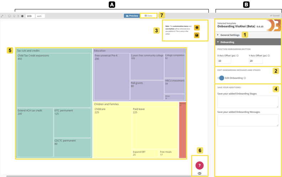Viewport: 282px width, 177px height.
Task: Select the mobile preview device icon
Action: pos(18,16)
